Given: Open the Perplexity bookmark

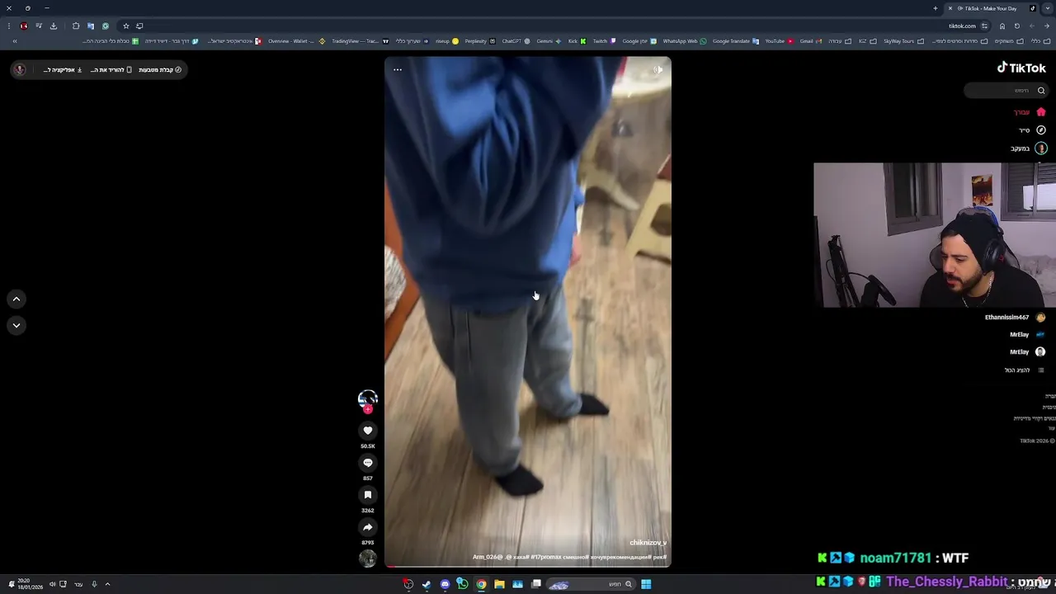Looking at the screenshot, I should pos(480,41).
